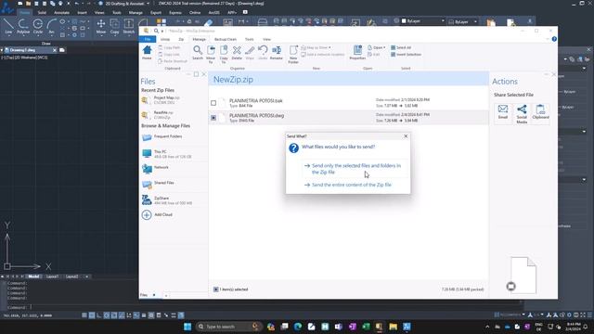Click Invert Selection in WinZip ribbon
This screenshot has width=594, height=334.
click(406, 55)
